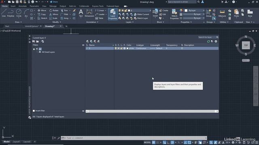Screen dimensions: 259x145
Task: Select the Polyline tool
Action: (x=11, y=13)
